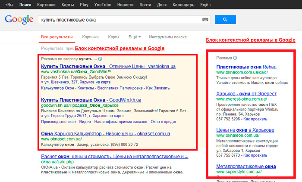Open right-column ad 'Металлопластиковые окна'
The width and height of the screenshot is (302, 182).
coord(246,166)
